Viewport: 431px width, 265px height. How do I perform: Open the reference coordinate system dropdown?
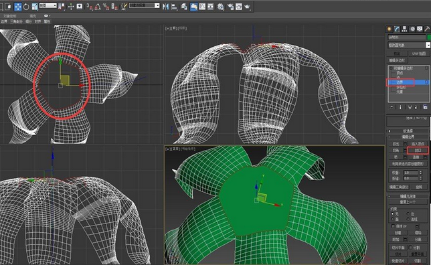[48, 5]
